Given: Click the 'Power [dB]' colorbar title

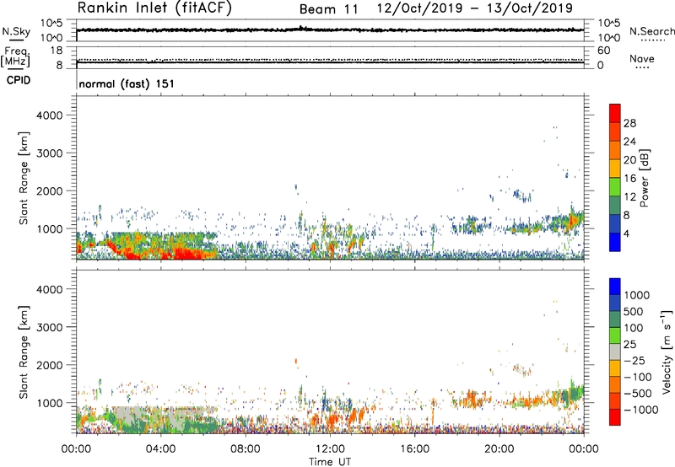Looking at the screenshot, I should point(644,178).
